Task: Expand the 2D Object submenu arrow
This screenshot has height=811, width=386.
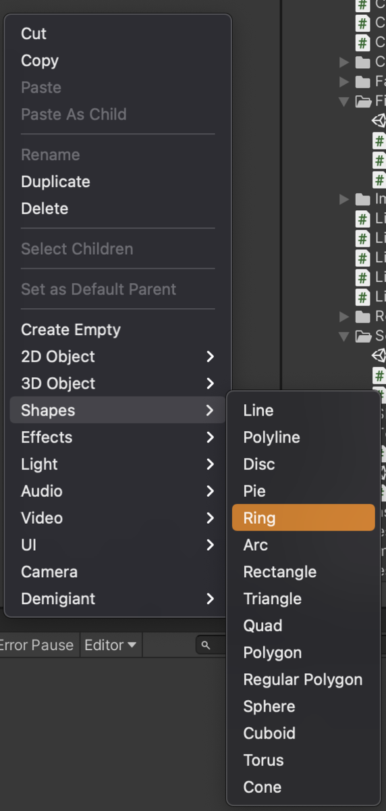Action: 210,356
